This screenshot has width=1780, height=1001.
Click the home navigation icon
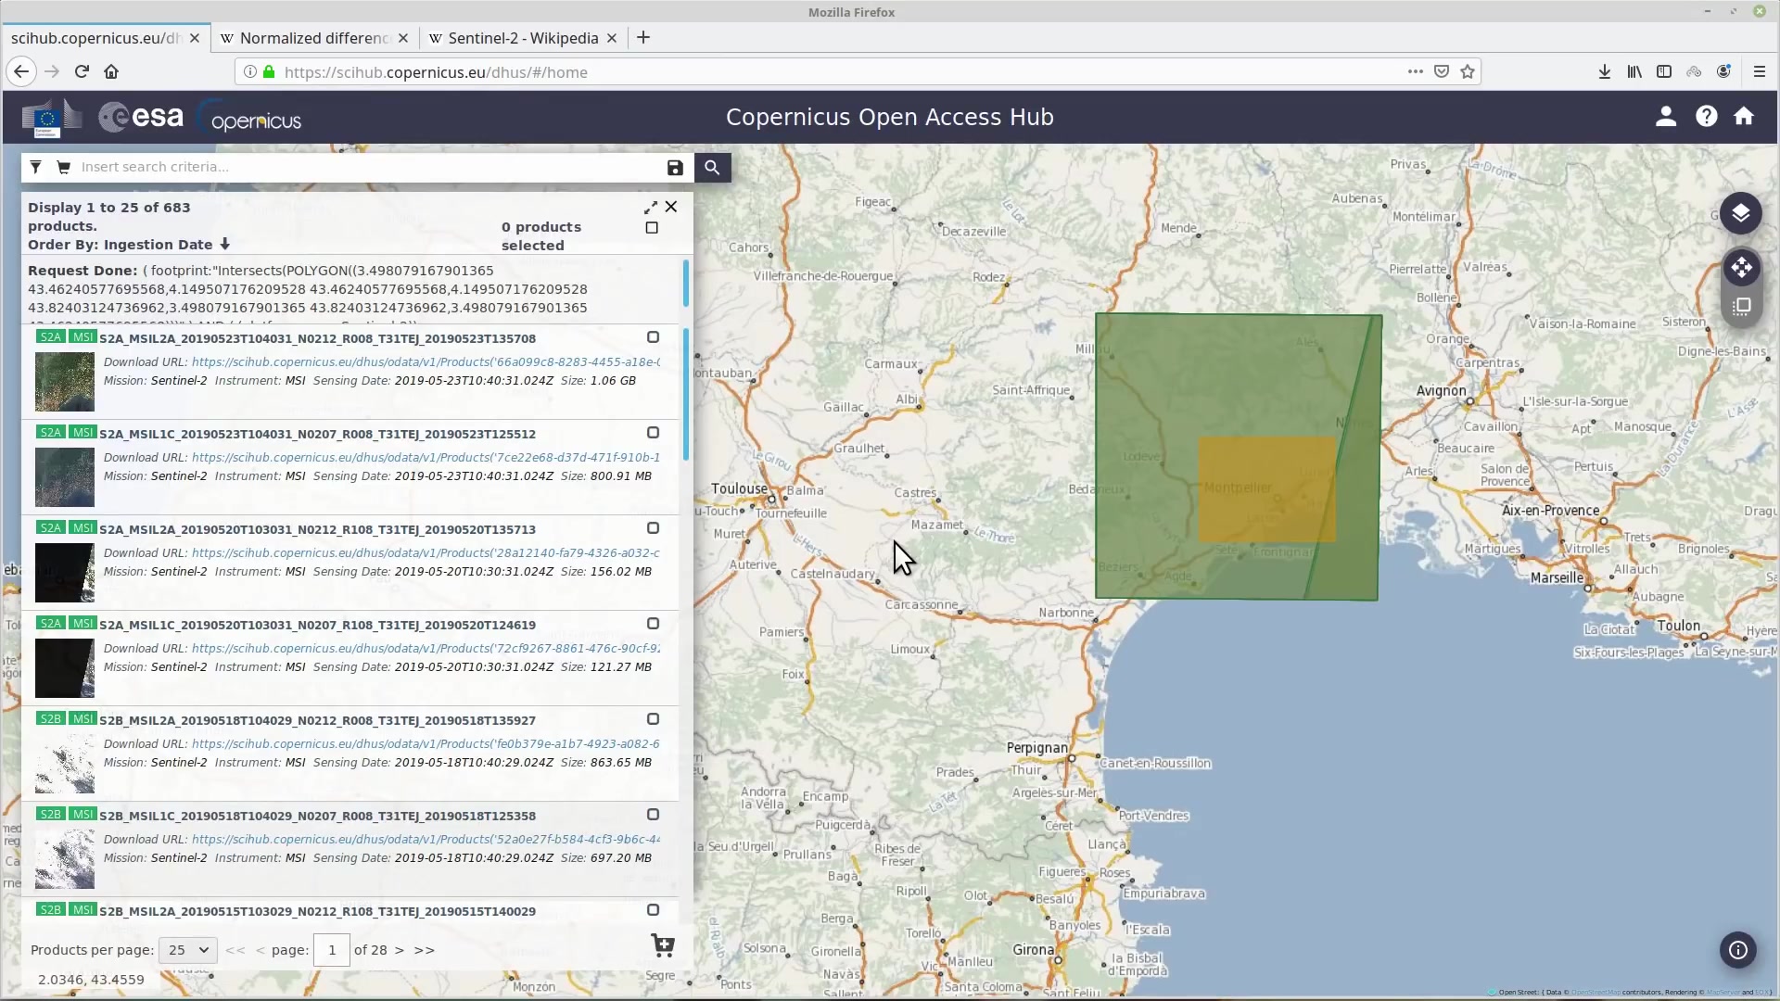1745,116
